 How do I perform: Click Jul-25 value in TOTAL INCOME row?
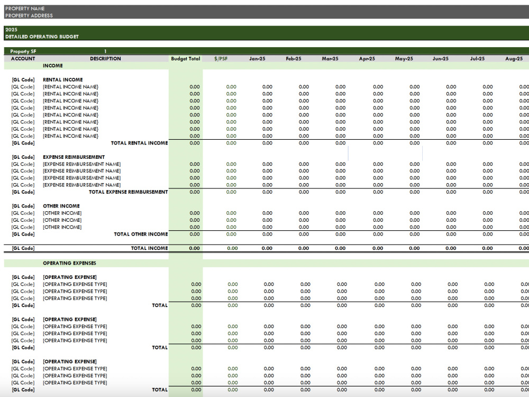pyautogui.click(x=487, y=248)
